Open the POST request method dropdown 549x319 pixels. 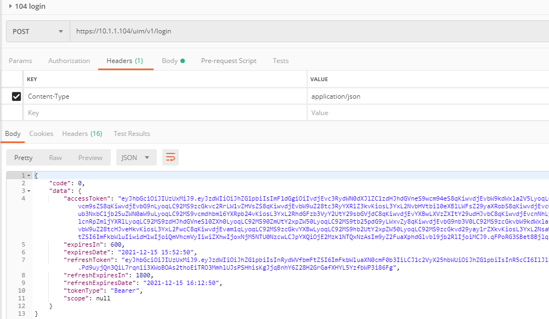[37, 31]
